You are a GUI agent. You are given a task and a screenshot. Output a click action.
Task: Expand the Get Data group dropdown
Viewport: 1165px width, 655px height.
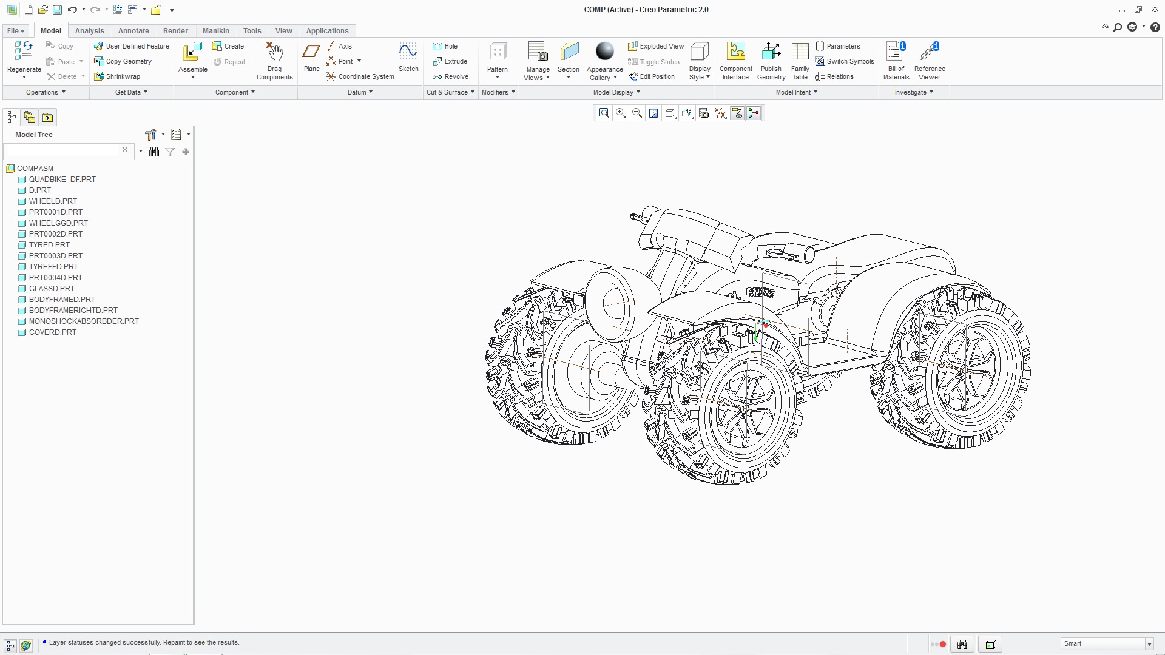[131, 93]
